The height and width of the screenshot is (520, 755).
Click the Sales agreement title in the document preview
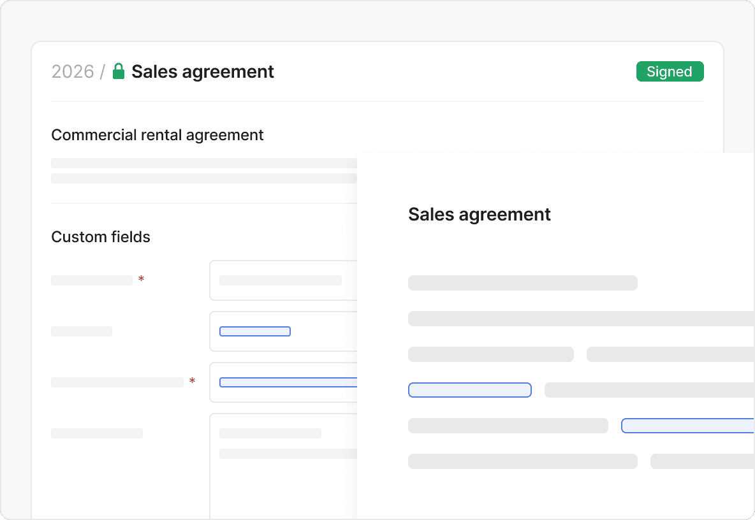(480, 214)
